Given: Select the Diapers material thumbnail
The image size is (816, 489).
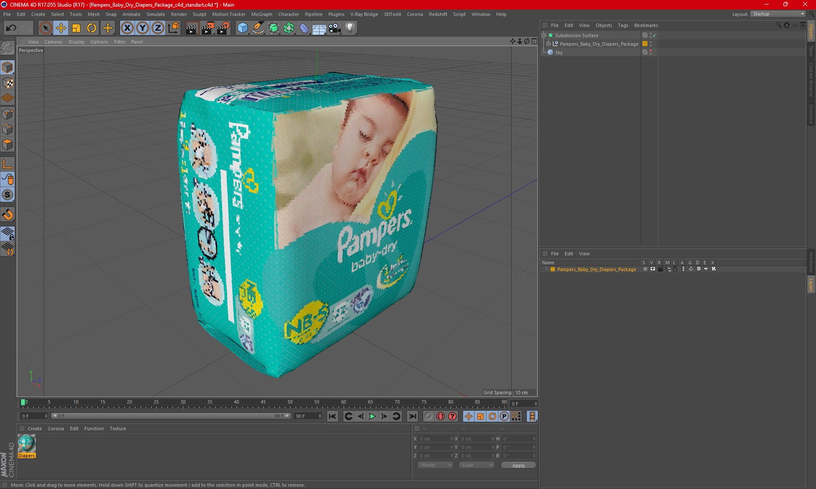Looking at the screenshot, I should pyautogui.click(x=26, y=443).
